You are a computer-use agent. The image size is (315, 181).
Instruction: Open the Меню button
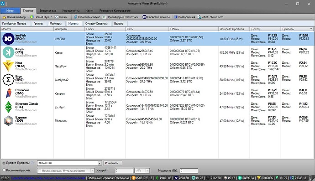[x=10, y=10]
